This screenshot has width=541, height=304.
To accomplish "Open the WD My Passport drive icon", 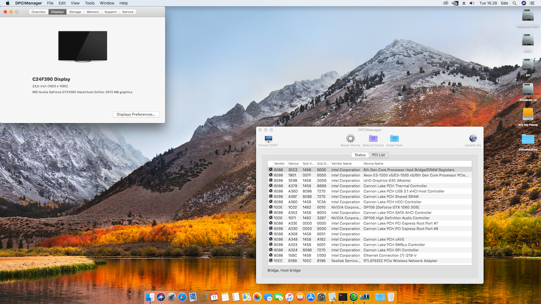I will [528, 115].
